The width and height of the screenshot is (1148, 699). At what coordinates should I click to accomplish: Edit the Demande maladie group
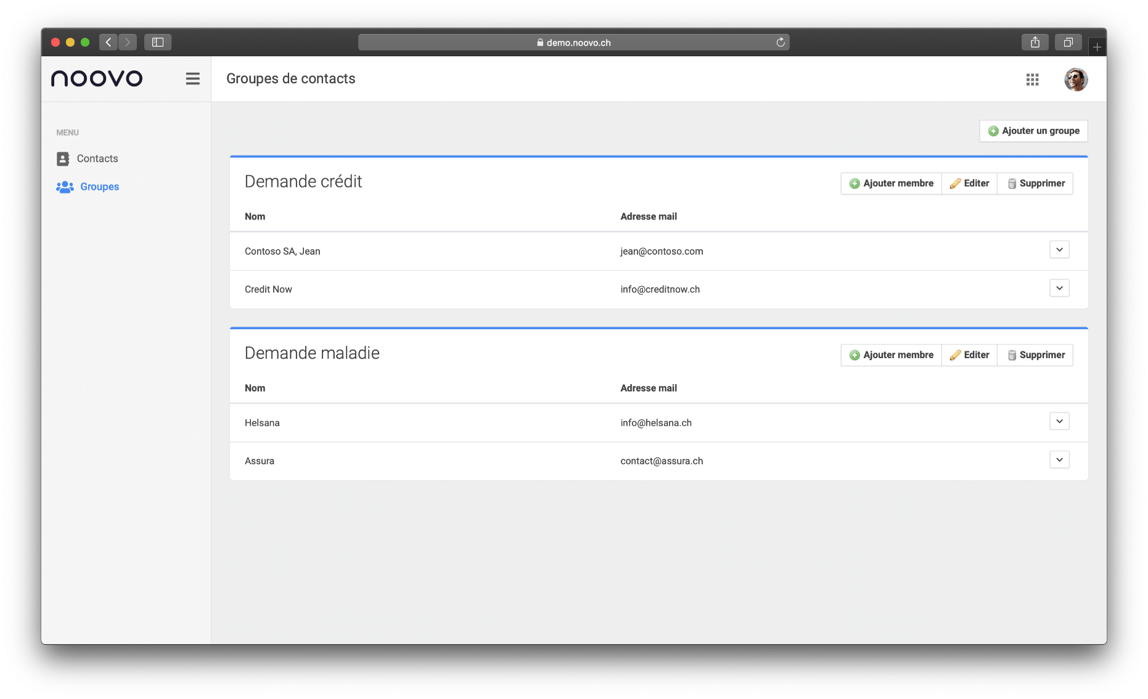pos(969,355)
